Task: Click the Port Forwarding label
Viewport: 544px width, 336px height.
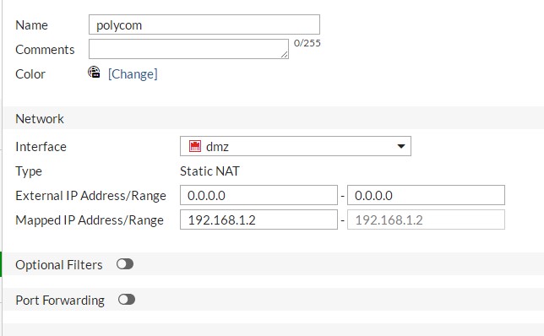Action: tap(60, 301)
